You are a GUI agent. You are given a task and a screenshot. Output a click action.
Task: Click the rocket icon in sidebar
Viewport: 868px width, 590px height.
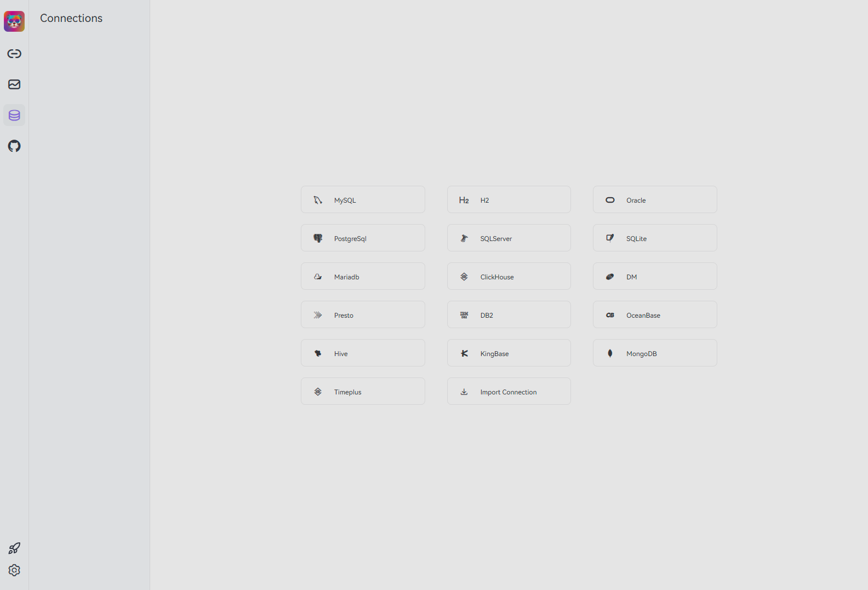click(x=14, y=548)
